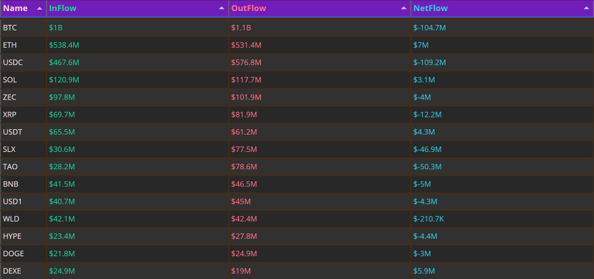Screen dimensions: 594x279
Task: Click DEXE netflow value $5.9M
Action: click(424, 271)
